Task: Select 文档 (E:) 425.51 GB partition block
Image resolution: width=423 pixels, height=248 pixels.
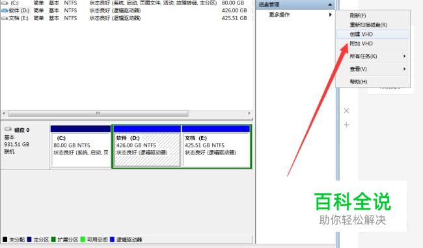Action: pos(216,146)
